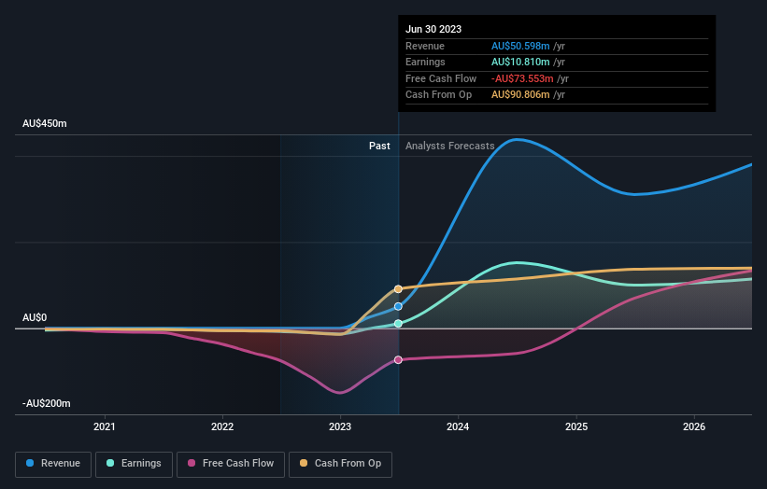Click the 2023 axis label
Image resolution: width=767 pixels, height=489 pixels.
click(340, 426)
